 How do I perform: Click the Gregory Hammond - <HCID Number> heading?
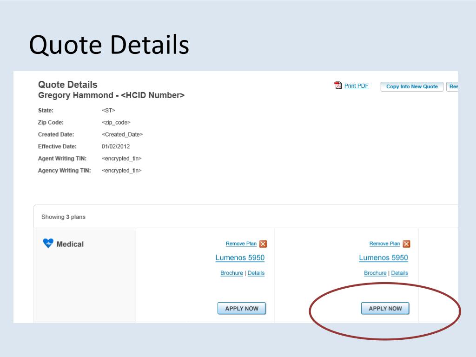111,95
